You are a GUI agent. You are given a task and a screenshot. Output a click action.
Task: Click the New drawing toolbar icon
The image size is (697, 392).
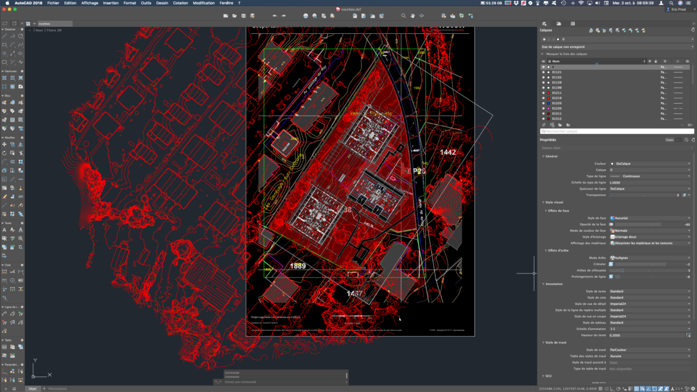pos(226,15)
